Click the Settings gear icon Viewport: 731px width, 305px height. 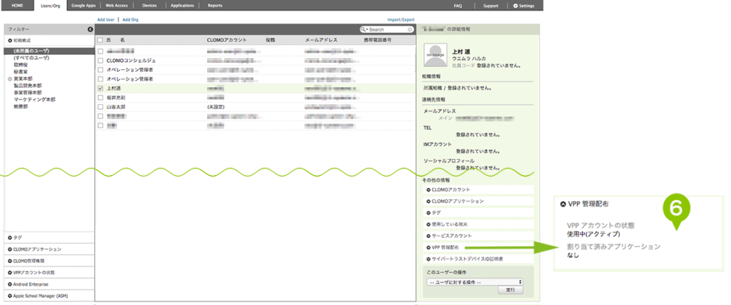[515, 5]
